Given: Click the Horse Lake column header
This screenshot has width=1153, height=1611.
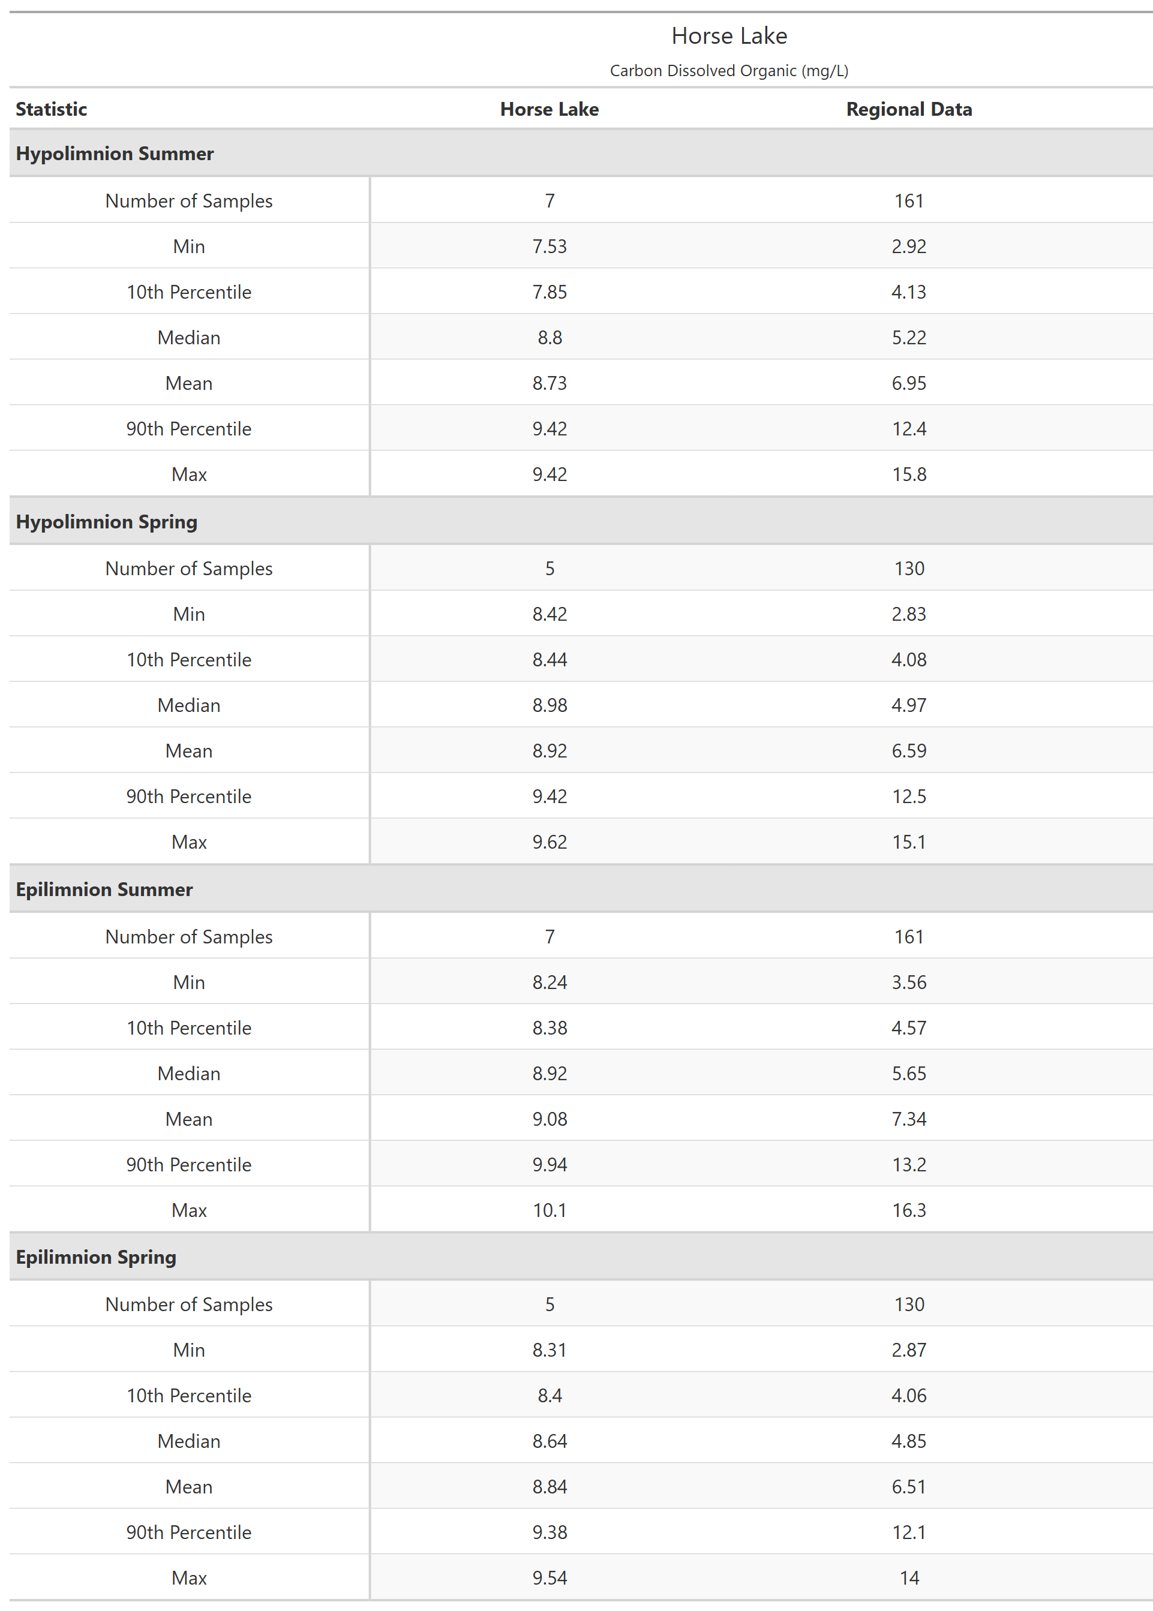Looking at the screenshot, I should click(x=549, y=109).
